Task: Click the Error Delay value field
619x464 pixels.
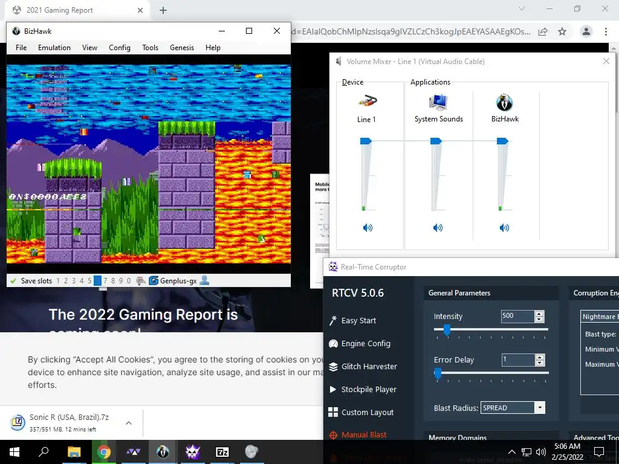Action: (518, 360)
